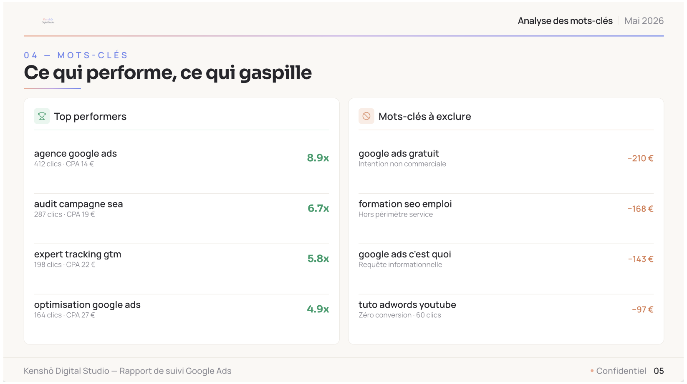Click 'Intention non commerciale' note
The height and width of the screenshot is (384, 687).
[402, 164]
